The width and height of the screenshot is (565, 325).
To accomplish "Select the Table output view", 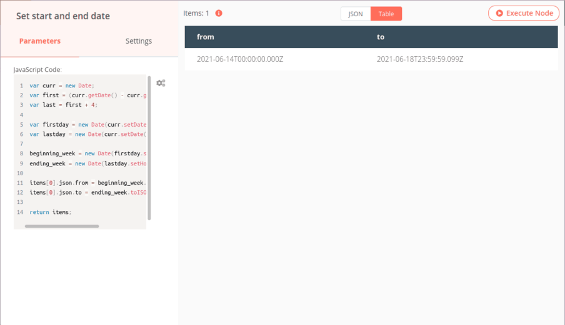I will [386, 14].
